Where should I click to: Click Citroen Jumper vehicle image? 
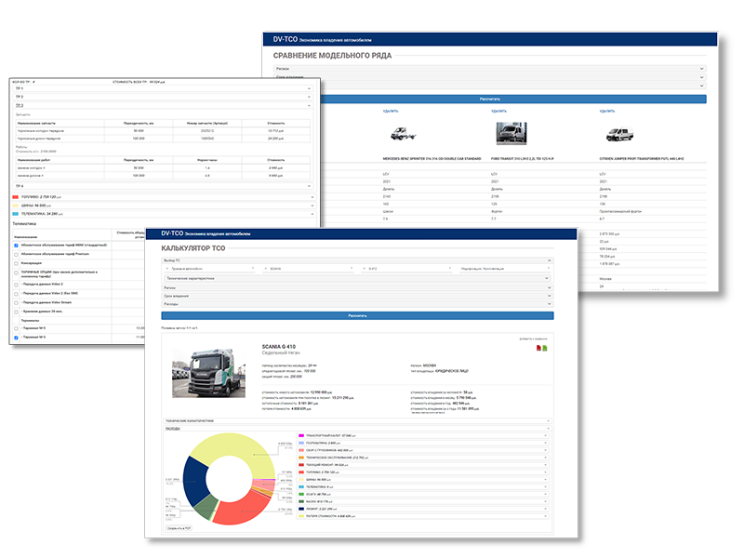pos(619,134)
